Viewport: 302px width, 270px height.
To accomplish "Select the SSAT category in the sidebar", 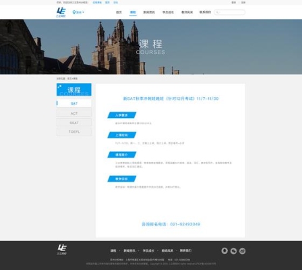I will [x=74, y=123].
